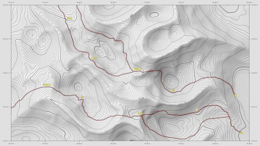The height and width of the screenshot is (146, 260).
Task: Click the lone marker by the left trail's zigzag
Action: [x=82, y=97]
